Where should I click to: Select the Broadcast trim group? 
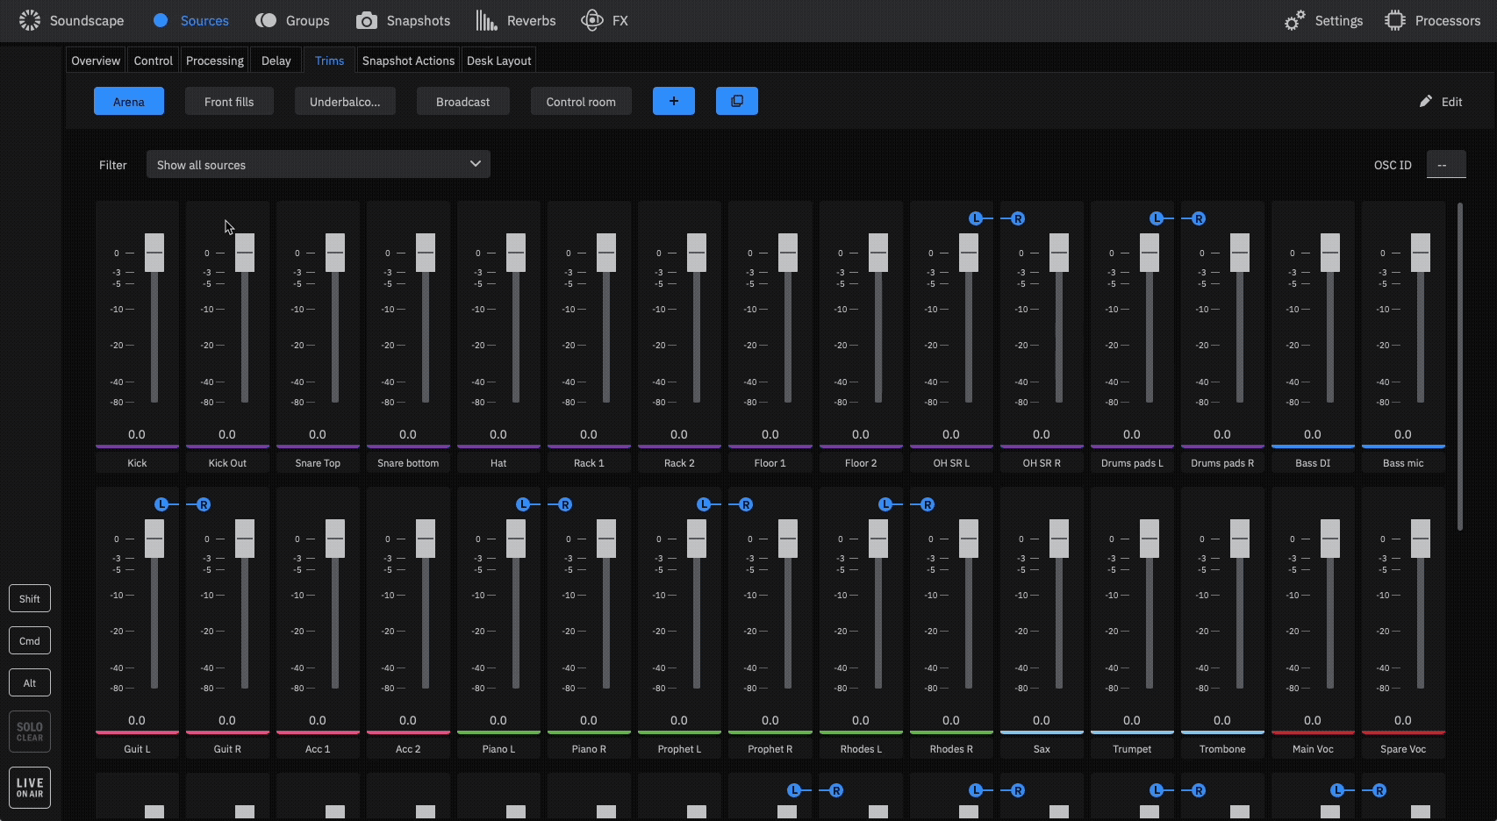pos(463,101)
